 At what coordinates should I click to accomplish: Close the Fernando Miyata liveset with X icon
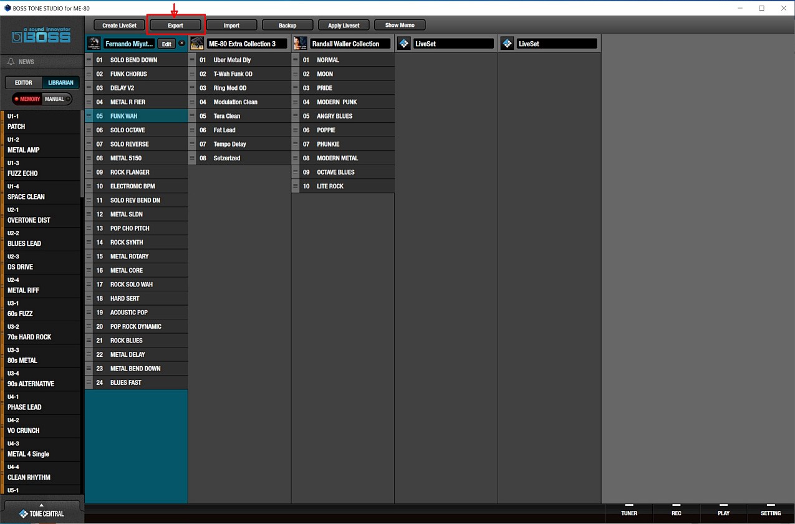pyautogui.click(x=182, y=43)
